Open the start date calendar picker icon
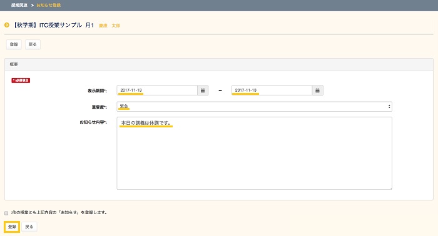The image size is (438, 236). coord(203,91)
